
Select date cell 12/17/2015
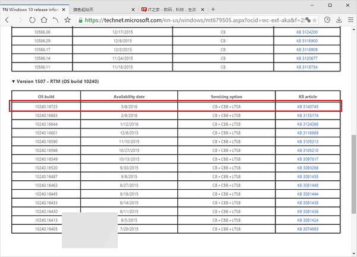coord(123,32)
